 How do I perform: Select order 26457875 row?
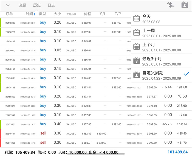coord(96,106)
